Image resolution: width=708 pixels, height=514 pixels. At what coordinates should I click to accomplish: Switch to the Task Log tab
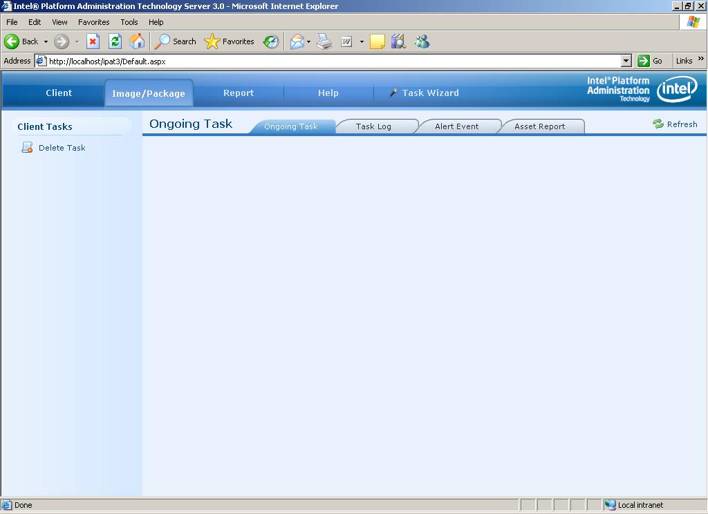[373, 126]
